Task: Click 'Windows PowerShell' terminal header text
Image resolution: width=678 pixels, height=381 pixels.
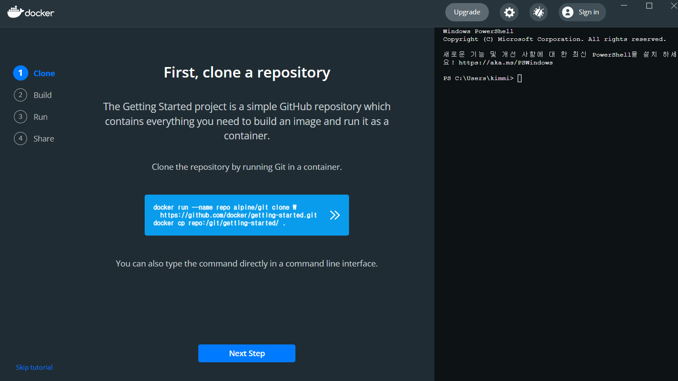Action: pos(478,31)
